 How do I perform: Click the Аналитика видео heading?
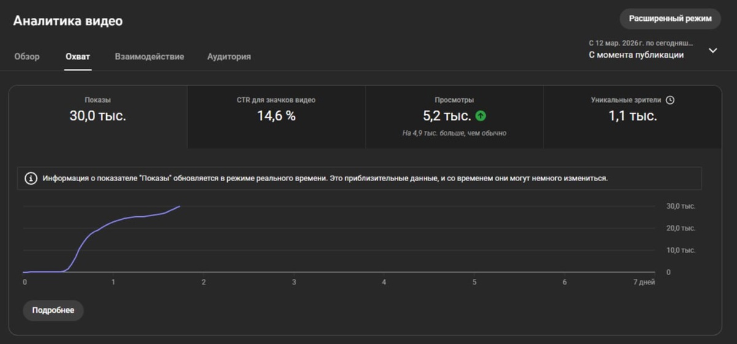click(x=68, y=21)
